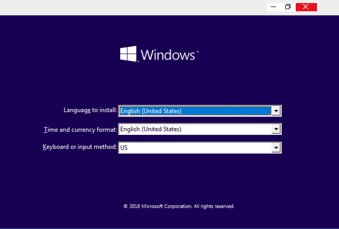The image size is (339, 229).
Task: Restore down the setup window
Action: coord(288,7)
